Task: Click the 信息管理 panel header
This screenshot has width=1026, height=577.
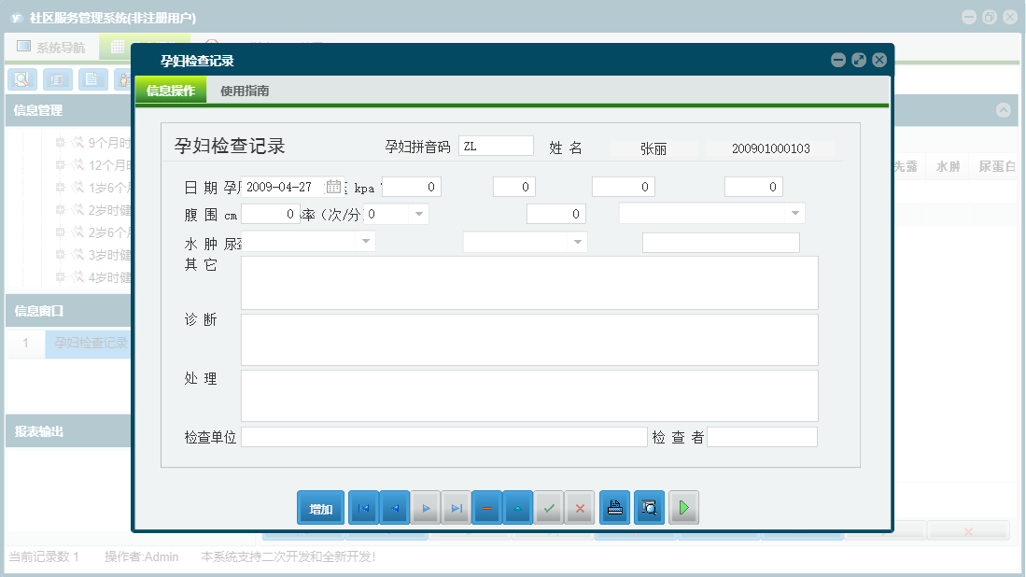Action: 68,110
